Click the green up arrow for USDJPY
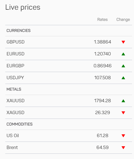Viewport: 134px width, 159px height. tap(123, 78)
